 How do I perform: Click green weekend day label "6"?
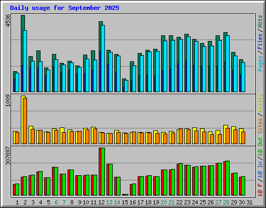[x=56, y=202]
